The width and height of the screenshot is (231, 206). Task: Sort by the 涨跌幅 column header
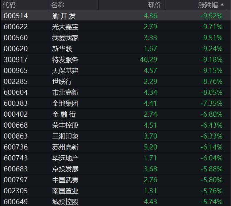[208, 5]
